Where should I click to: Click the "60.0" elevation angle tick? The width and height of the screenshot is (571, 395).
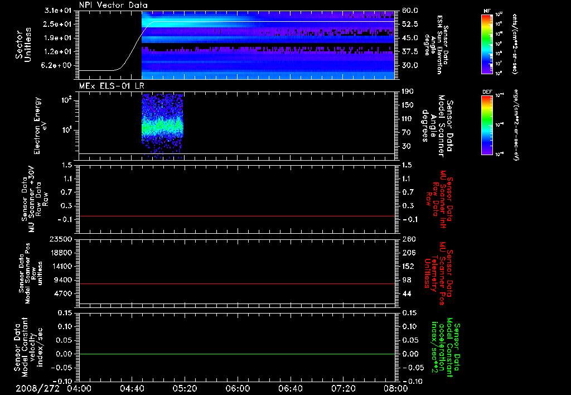point(410,11)
